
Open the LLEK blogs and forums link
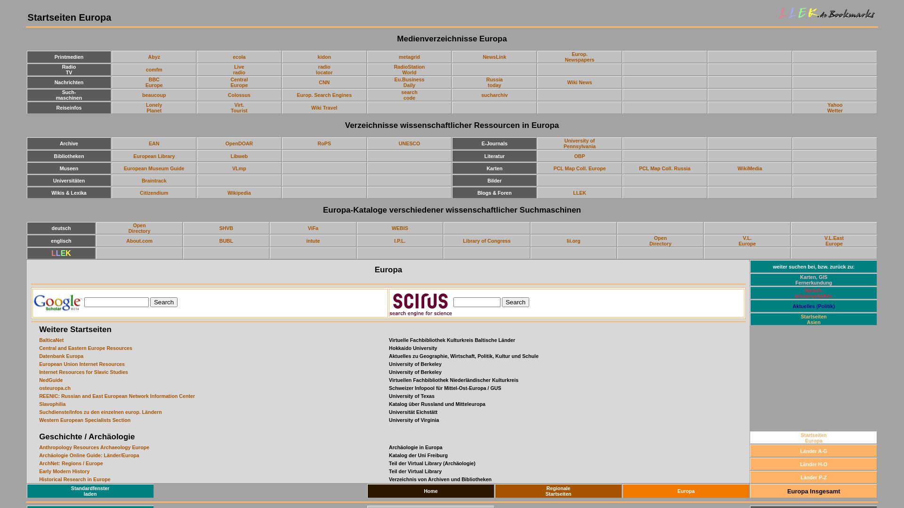580,193
